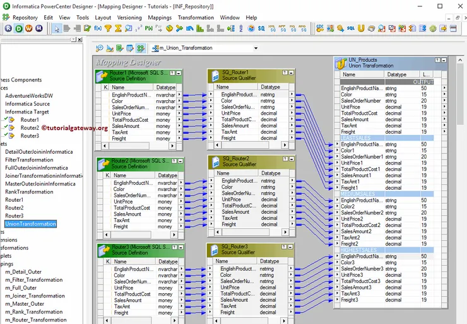Open Repository Manager via R icon
The height and width of the screenshot is (324, 467).
point(8,28)
